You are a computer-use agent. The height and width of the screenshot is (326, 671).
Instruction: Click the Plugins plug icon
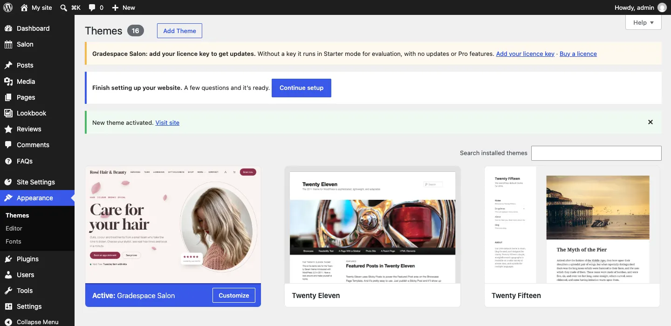(8, 259)
